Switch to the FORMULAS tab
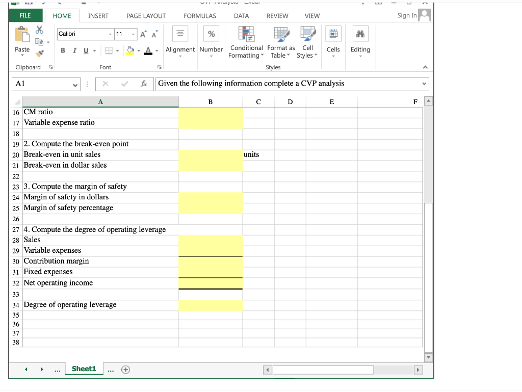 click(x=200, y=16)
